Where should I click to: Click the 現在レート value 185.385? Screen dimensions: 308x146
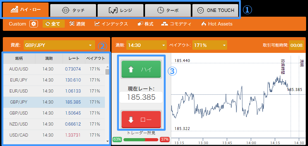pos(141,97)
